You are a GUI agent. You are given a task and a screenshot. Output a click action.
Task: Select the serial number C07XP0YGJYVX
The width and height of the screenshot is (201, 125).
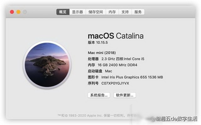tap(115, 83)
